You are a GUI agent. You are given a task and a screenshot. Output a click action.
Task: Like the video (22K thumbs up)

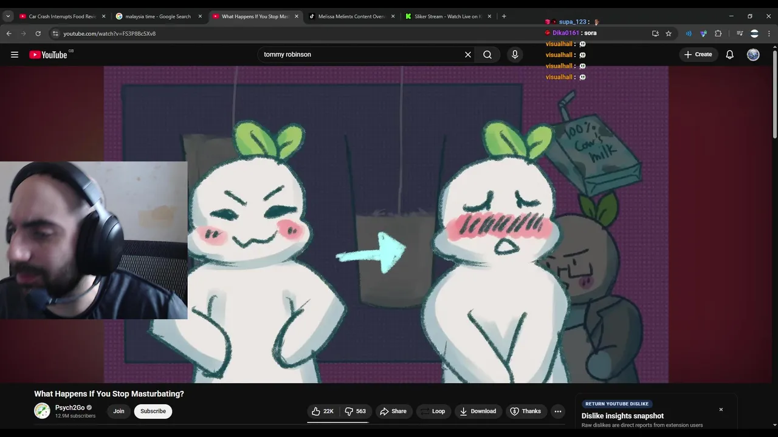tap(323, 412)
